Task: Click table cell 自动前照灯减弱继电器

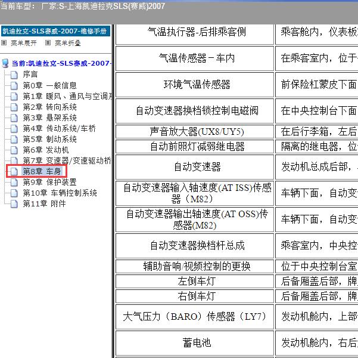Action: click(x=195, y=146)
